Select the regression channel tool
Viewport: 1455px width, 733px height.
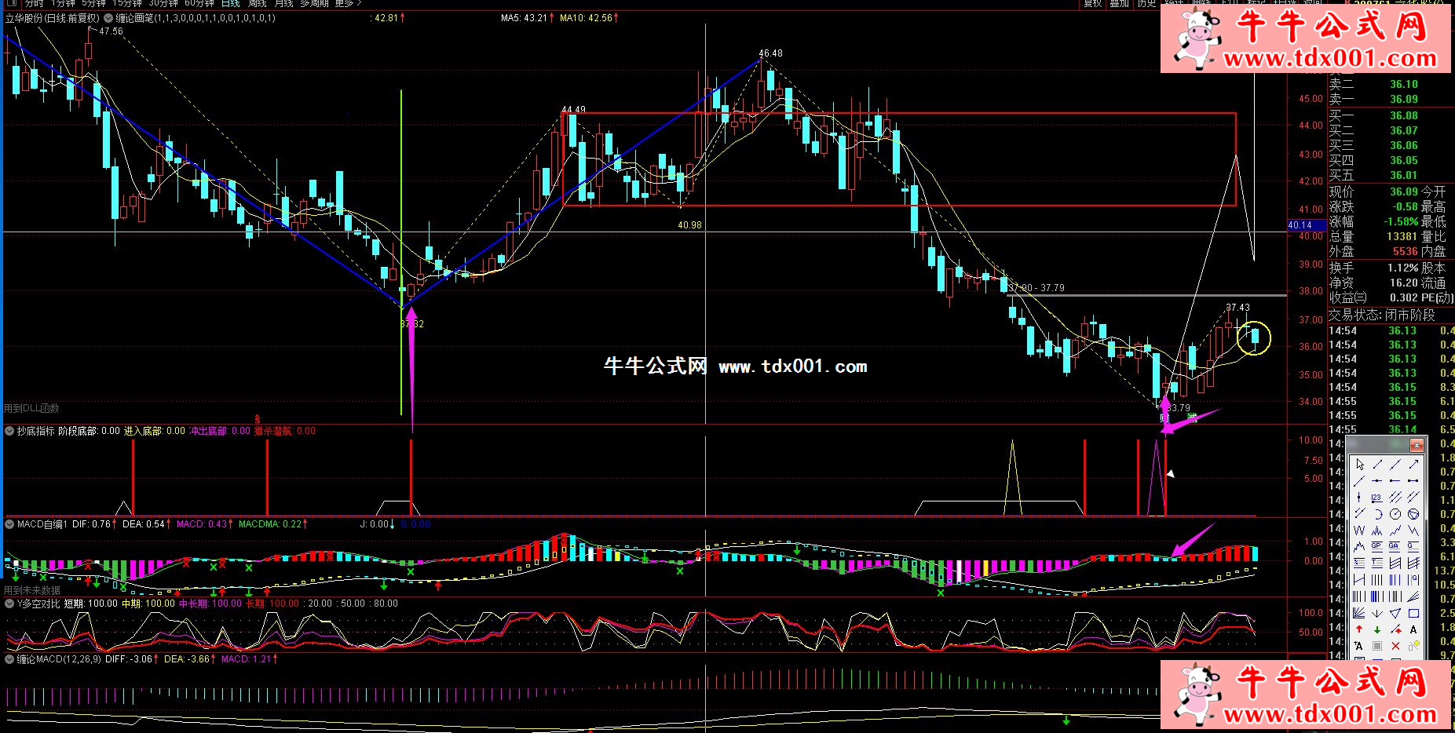coord(1395,563)
